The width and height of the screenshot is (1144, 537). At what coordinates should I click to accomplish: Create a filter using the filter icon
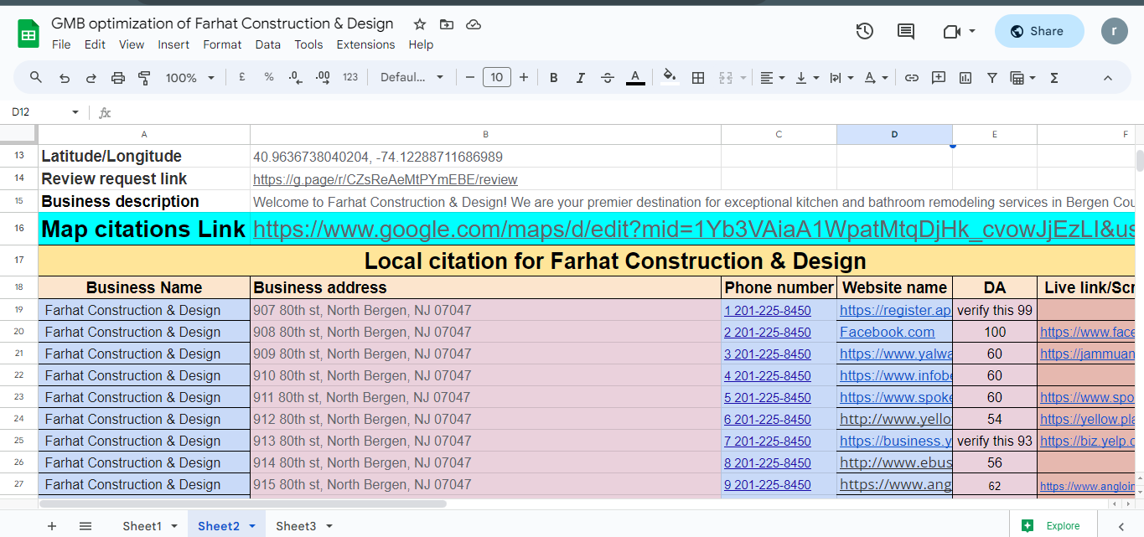click(991, 76)
